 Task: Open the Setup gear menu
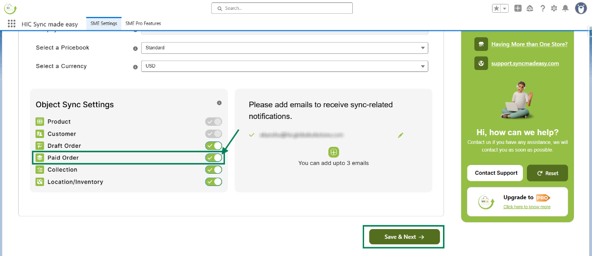click(554, 8)
